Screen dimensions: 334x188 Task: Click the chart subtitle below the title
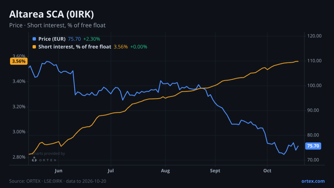pyautogui.click(x=57, y=25)
